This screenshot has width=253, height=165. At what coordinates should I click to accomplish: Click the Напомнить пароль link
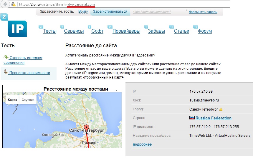[203, 12]
